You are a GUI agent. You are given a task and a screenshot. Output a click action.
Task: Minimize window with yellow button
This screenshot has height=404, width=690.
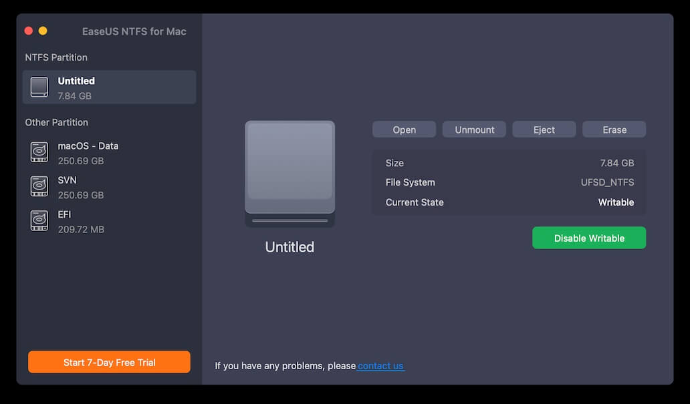point(43,31)
